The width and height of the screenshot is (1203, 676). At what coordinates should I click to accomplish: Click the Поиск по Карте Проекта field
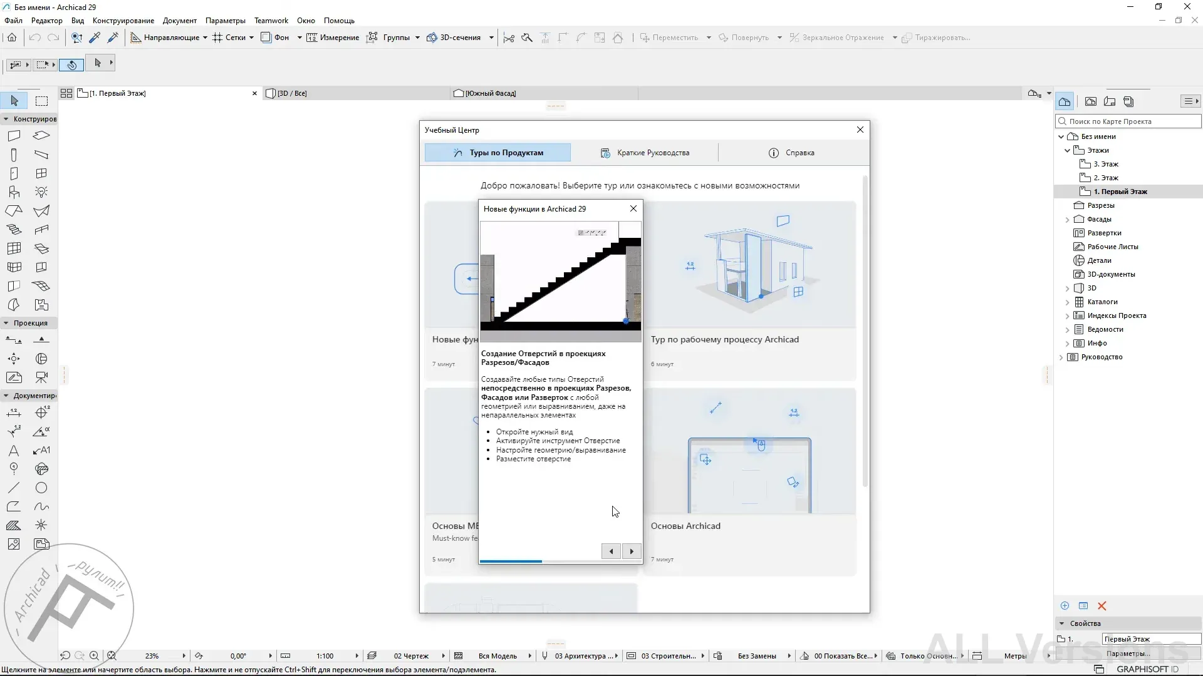click(x=1129, y=121)
